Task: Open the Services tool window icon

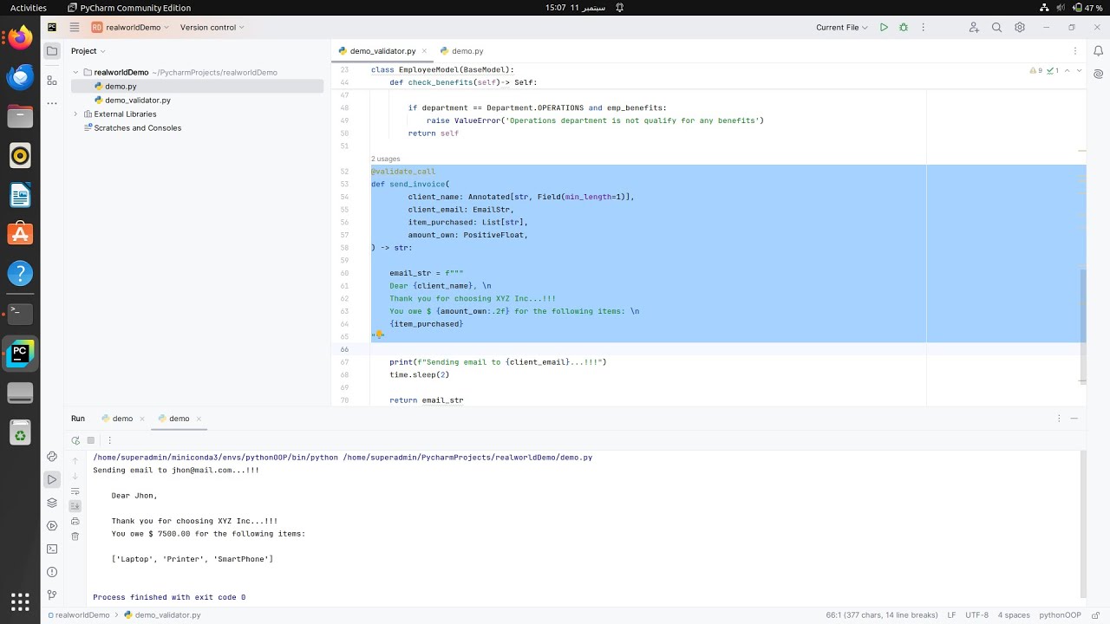Action: click(x=52, y=526)
